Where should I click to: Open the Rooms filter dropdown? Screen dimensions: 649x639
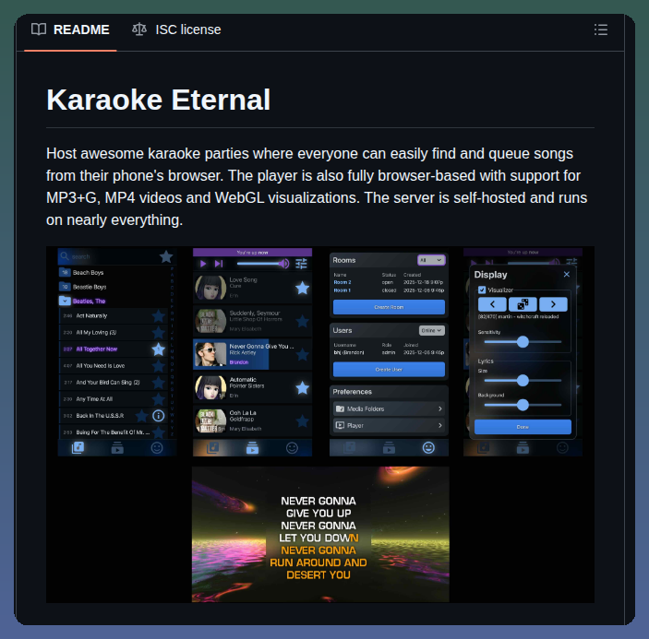tap(431, 260)
